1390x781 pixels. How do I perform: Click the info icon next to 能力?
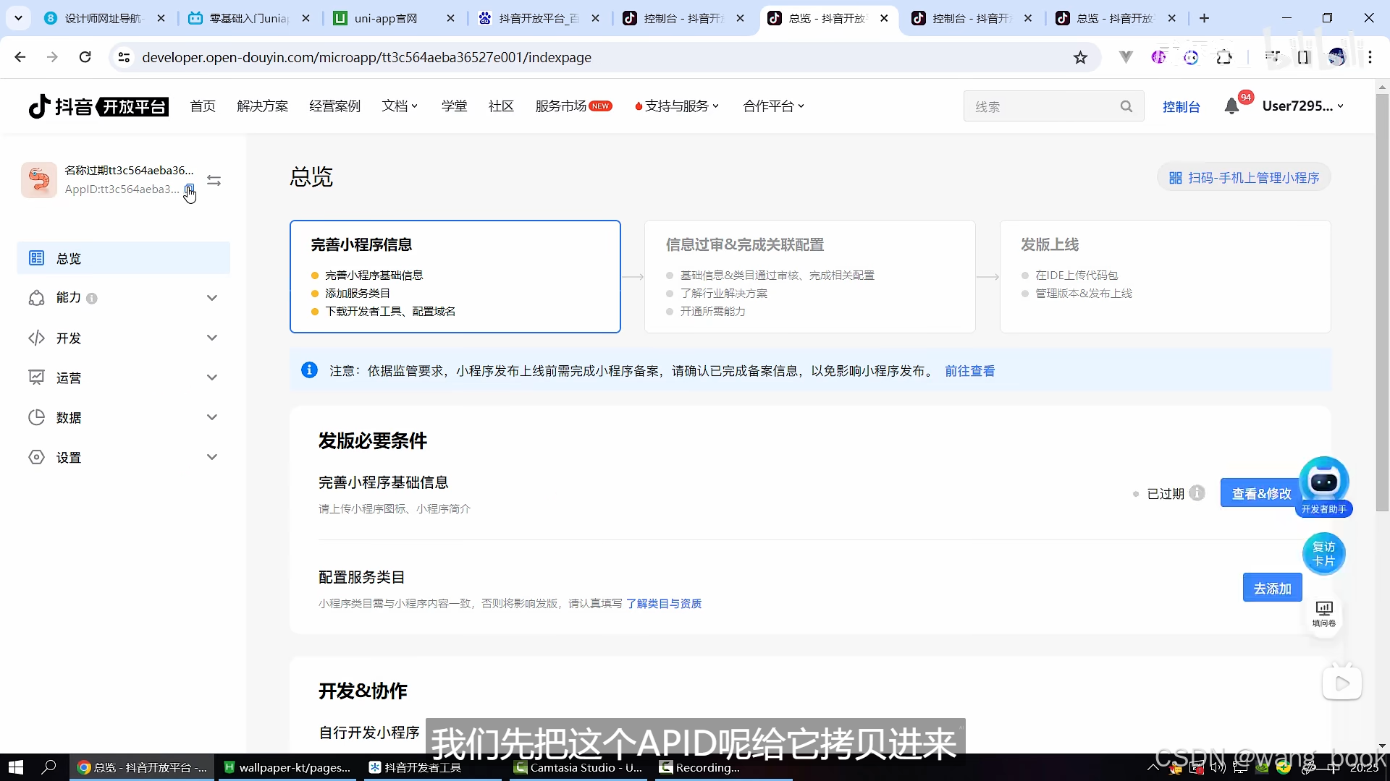[92, 298]
